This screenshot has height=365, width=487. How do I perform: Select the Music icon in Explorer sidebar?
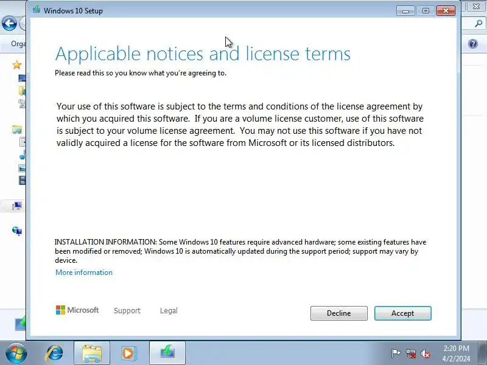point(23,155)
